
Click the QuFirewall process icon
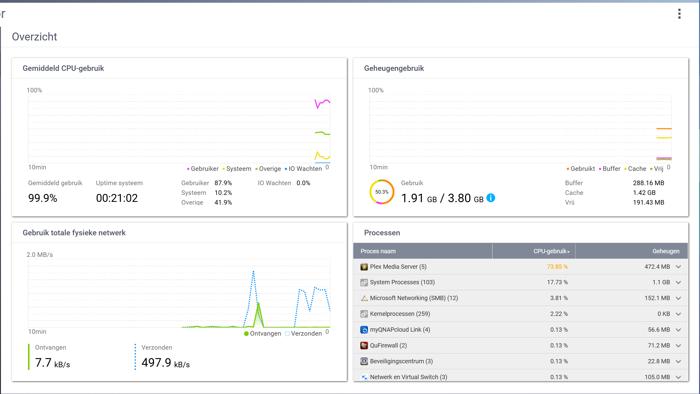pos(364,346)
